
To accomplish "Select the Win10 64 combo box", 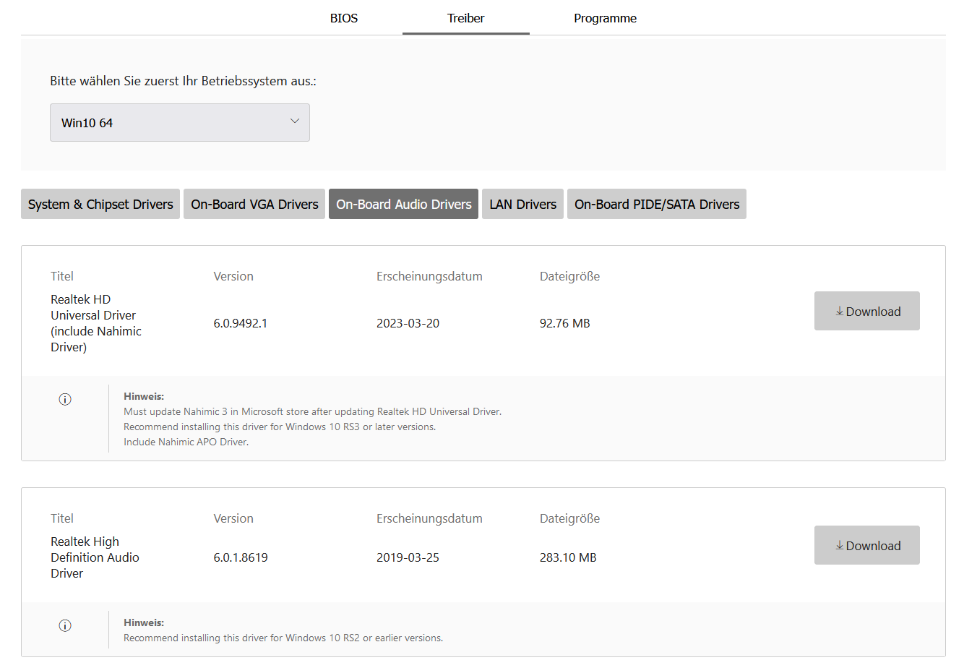I will (179, 123).
